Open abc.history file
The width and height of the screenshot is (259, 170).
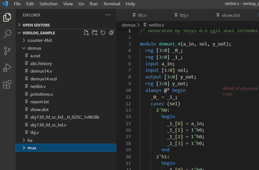pos(66,63)
